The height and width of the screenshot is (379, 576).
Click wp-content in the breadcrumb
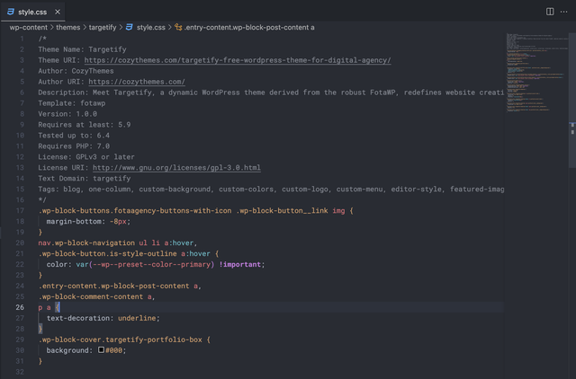tap(28, 28)
